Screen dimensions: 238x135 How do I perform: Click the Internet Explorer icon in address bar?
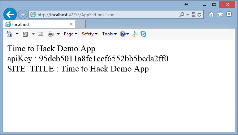33,14
